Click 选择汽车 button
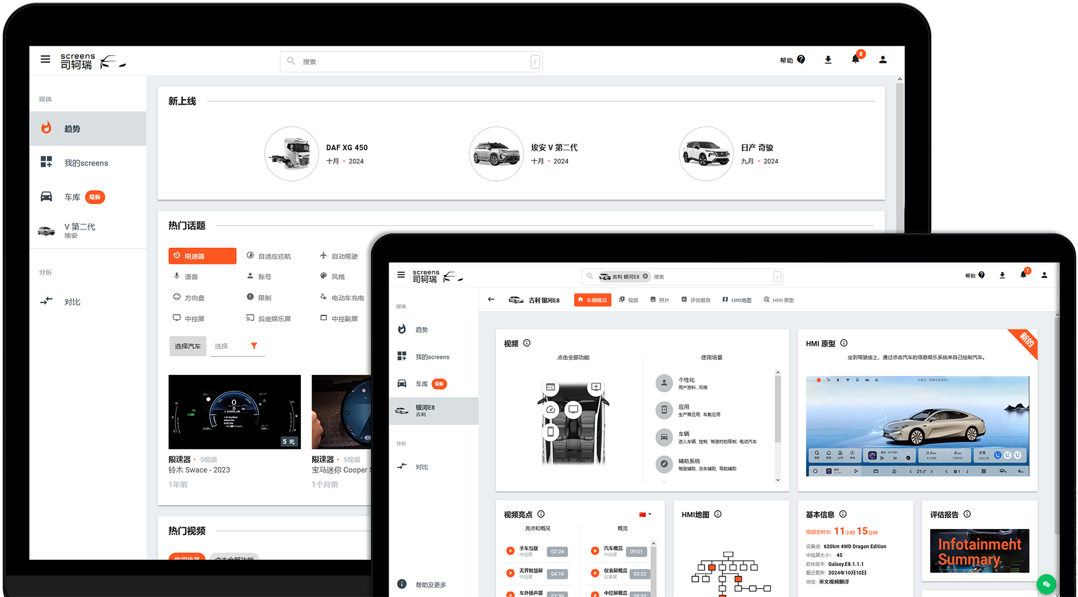 [x=188, y=346]
